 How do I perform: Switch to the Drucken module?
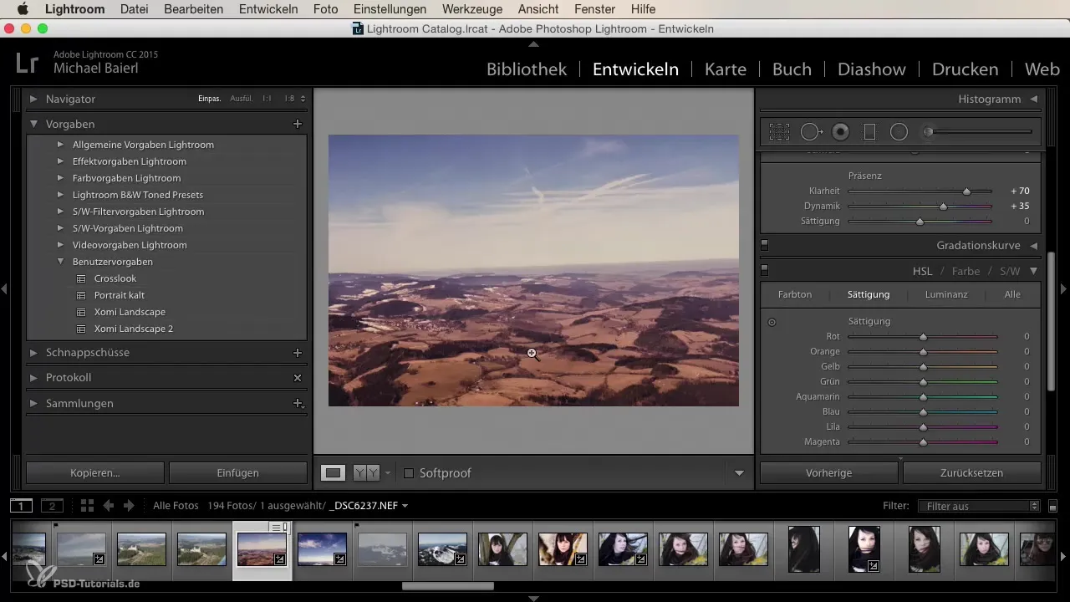(x=965, y=69)
